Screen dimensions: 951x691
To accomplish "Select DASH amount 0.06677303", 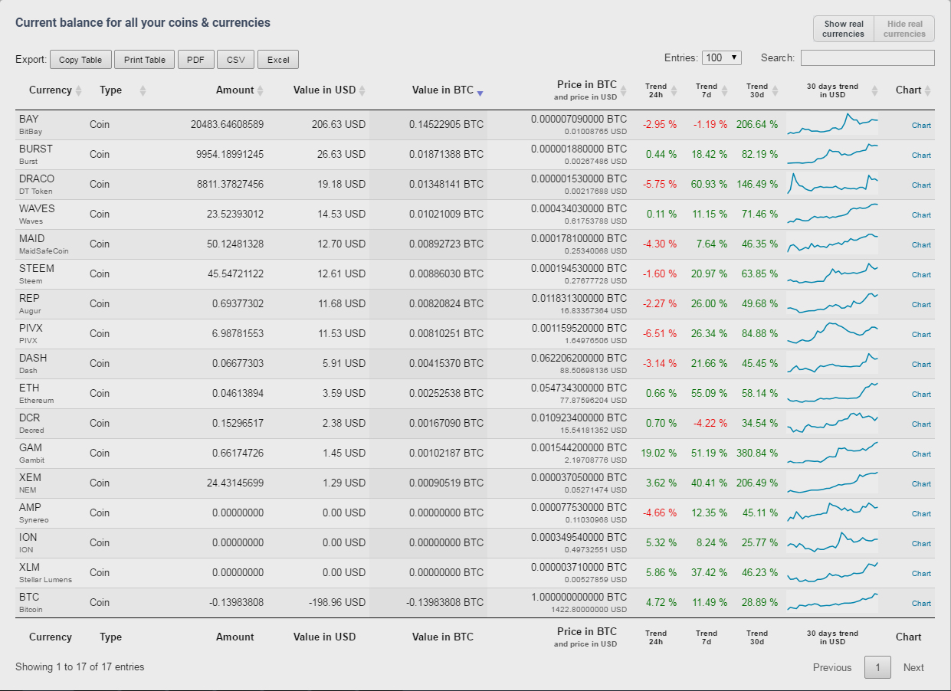I will pos(238,363).
